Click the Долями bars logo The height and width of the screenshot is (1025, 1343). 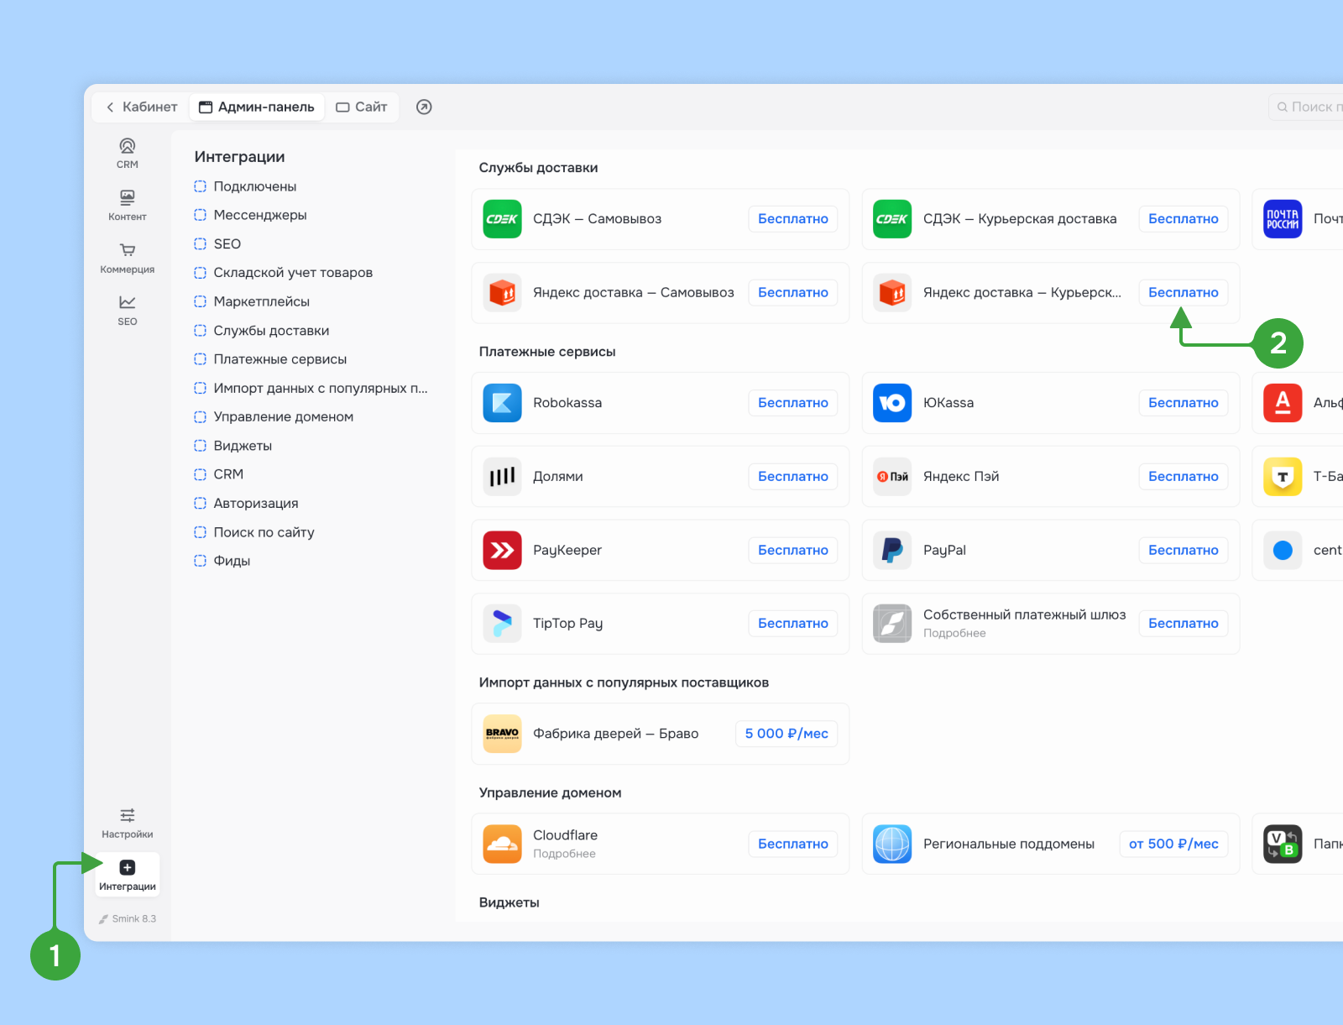pos(503,477)
